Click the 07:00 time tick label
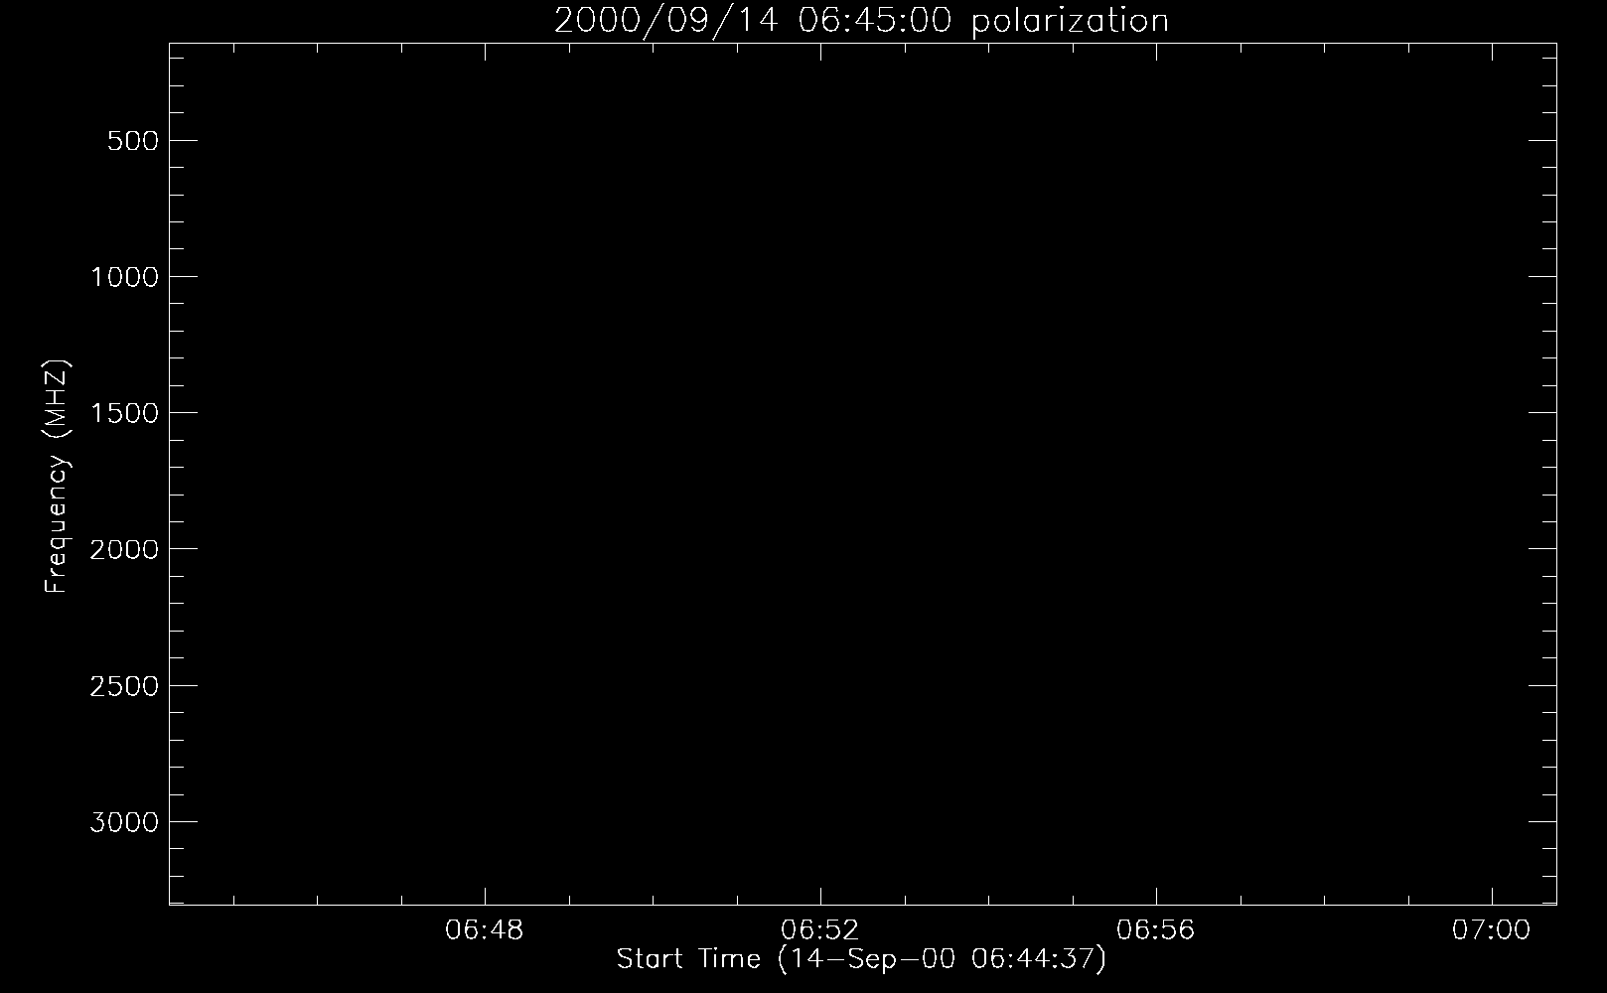 point(1492,930)
